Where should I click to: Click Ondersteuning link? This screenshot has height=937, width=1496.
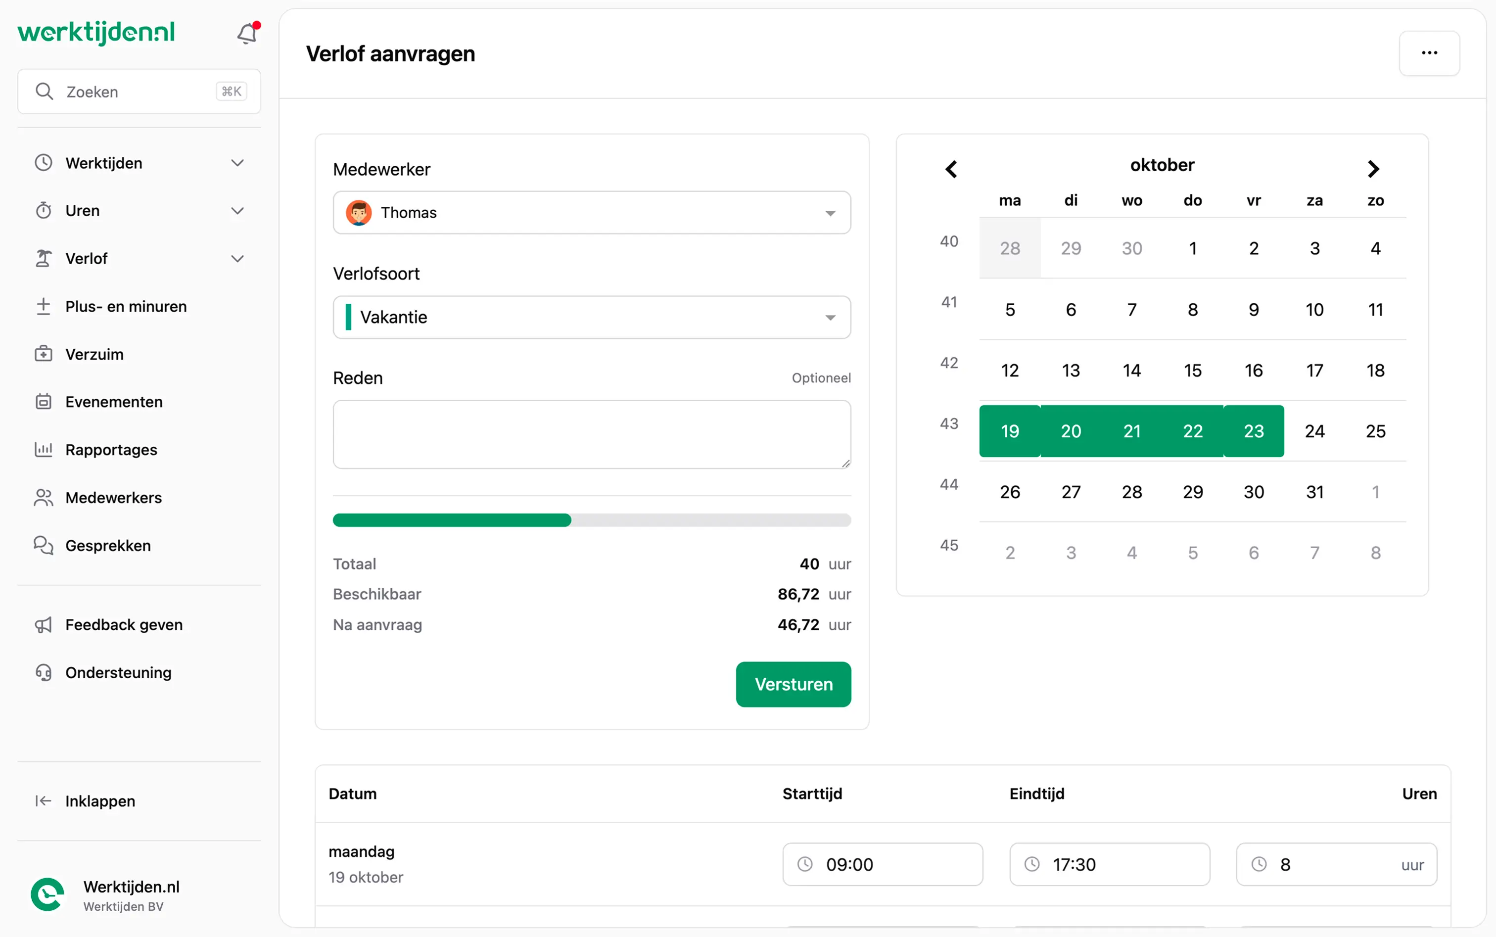pyautogui.click(x=118, y=672)
